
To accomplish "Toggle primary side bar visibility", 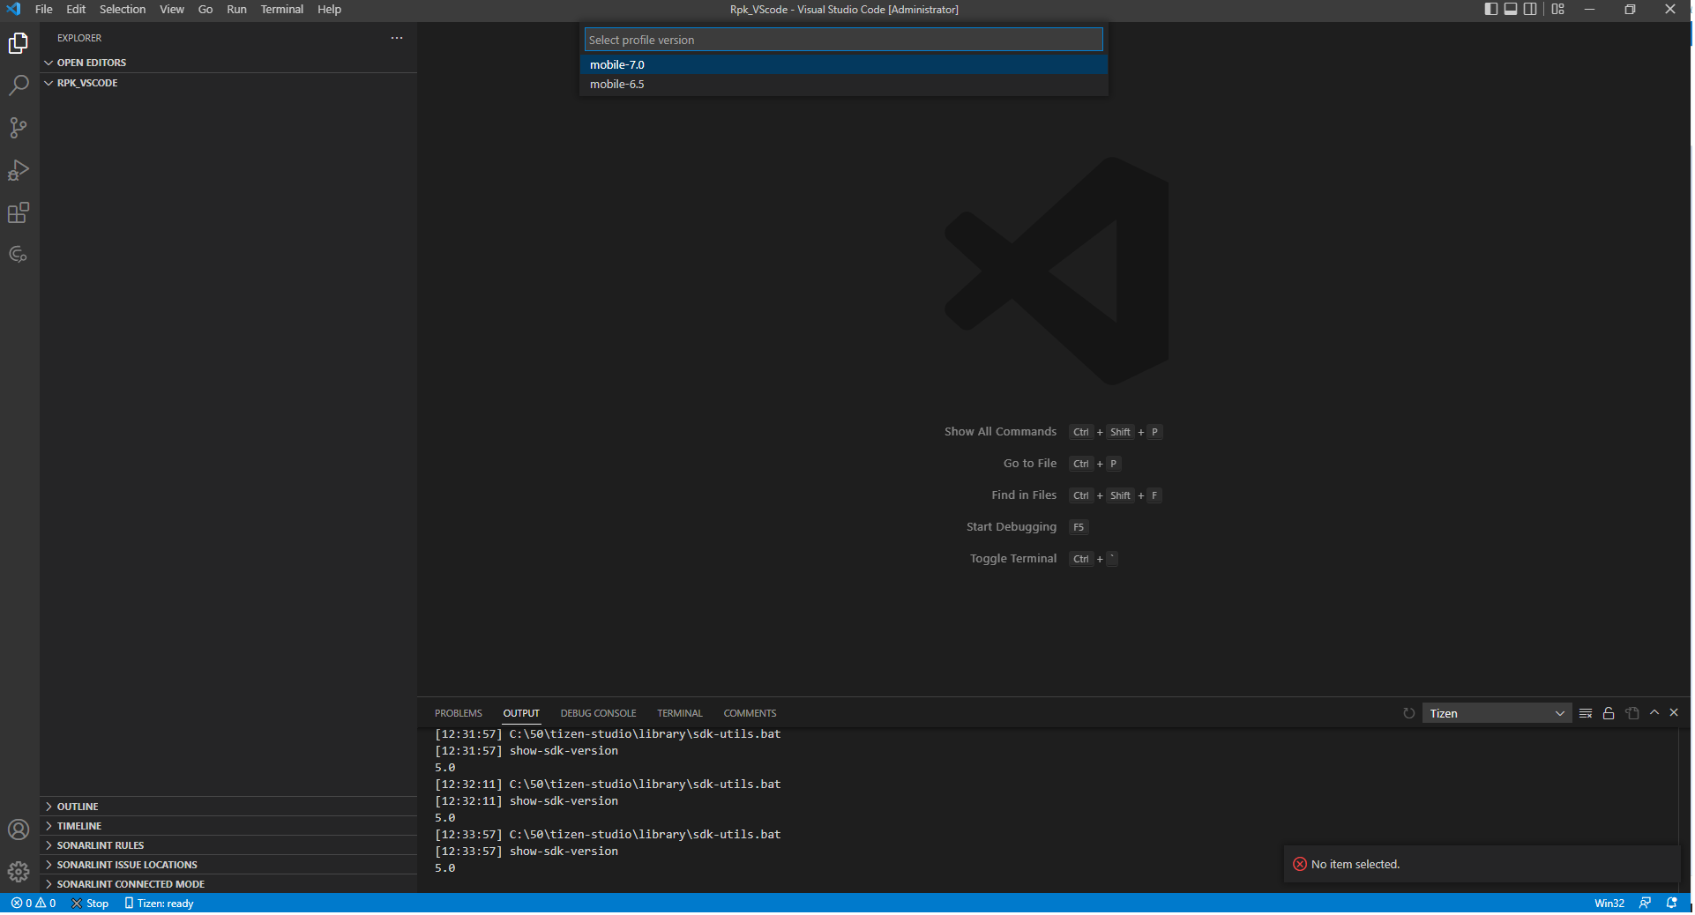I will click(1491, 10).
